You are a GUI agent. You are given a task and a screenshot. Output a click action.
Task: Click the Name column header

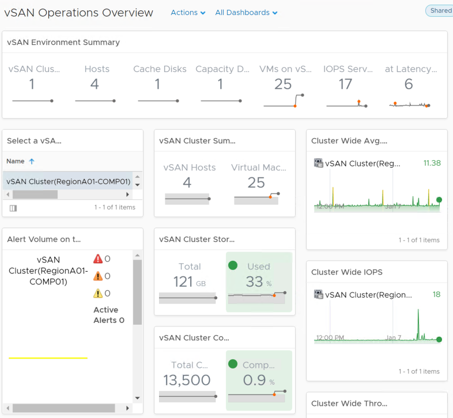click(16, 161)
